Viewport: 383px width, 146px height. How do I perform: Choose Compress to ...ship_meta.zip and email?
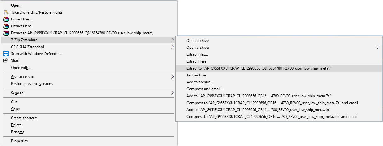pos(279,117)
